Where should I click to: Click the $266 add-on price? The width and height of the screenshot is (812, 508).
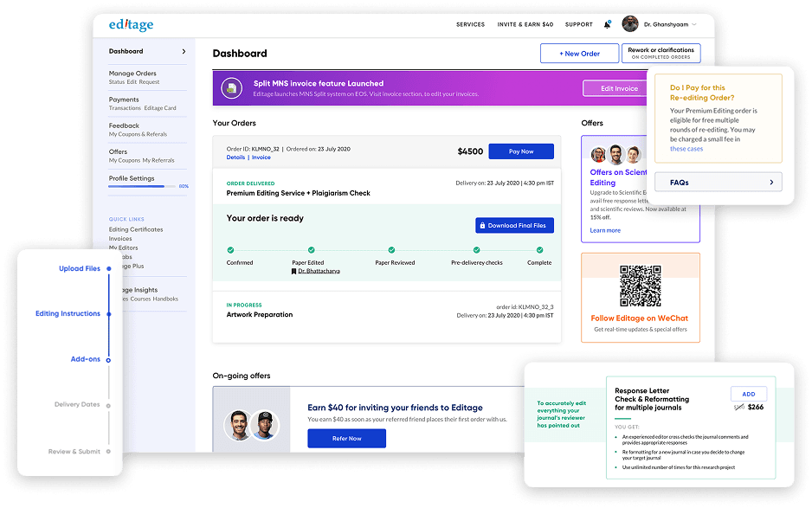(x=756, y=407)
